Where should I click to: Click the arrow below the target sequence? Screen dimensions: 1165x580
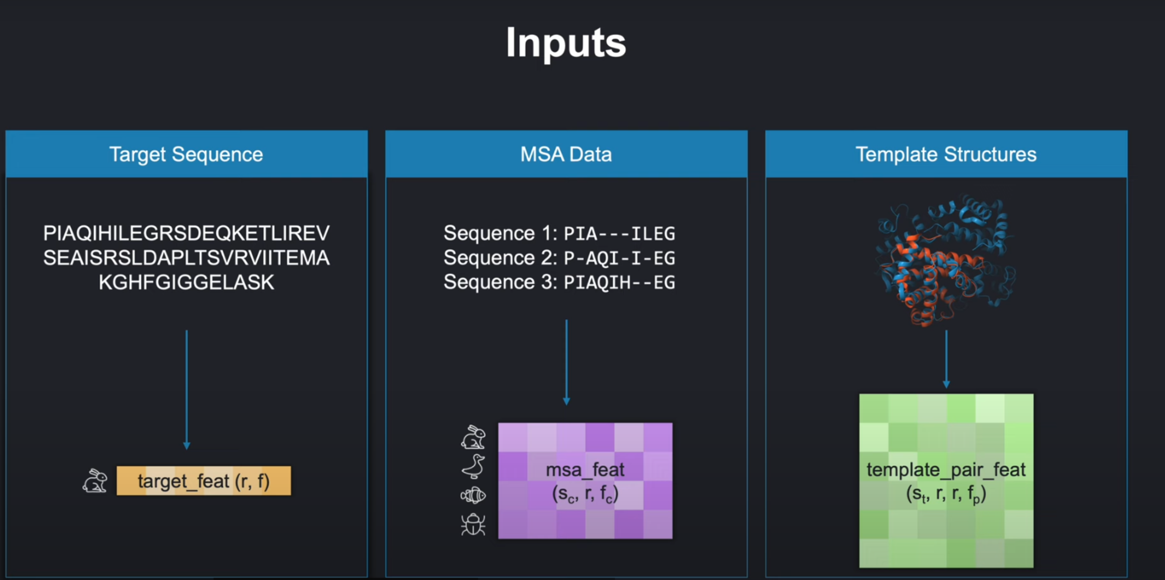click(187, 389)
